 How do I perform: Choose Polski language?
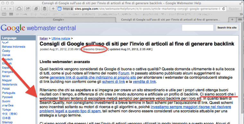pyautogui.click(x=6, y=89)
